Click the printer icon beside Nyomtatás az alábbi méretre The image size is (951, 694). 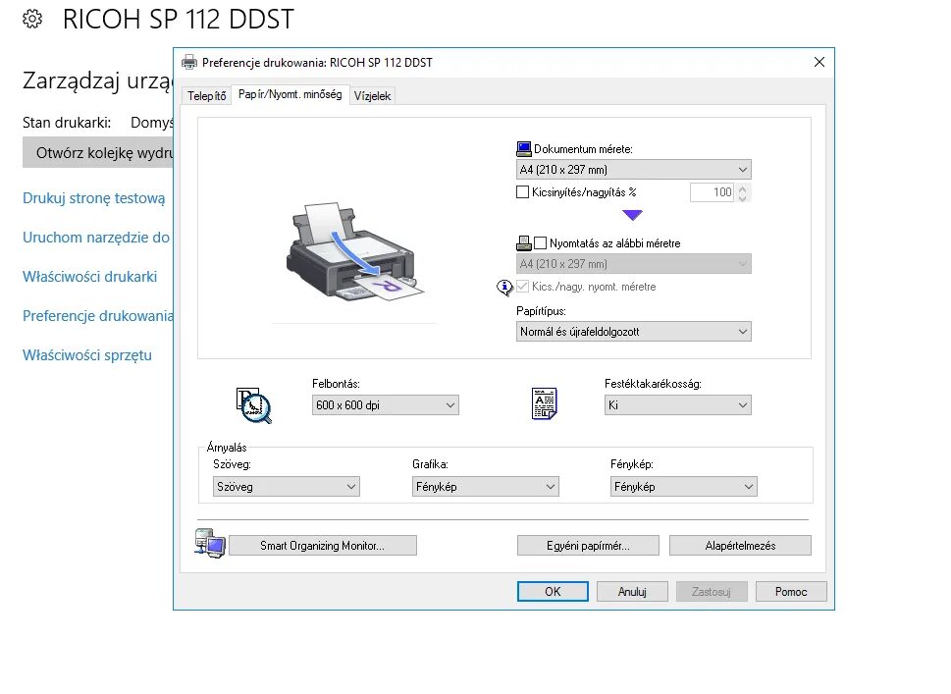tap(523, 243)
